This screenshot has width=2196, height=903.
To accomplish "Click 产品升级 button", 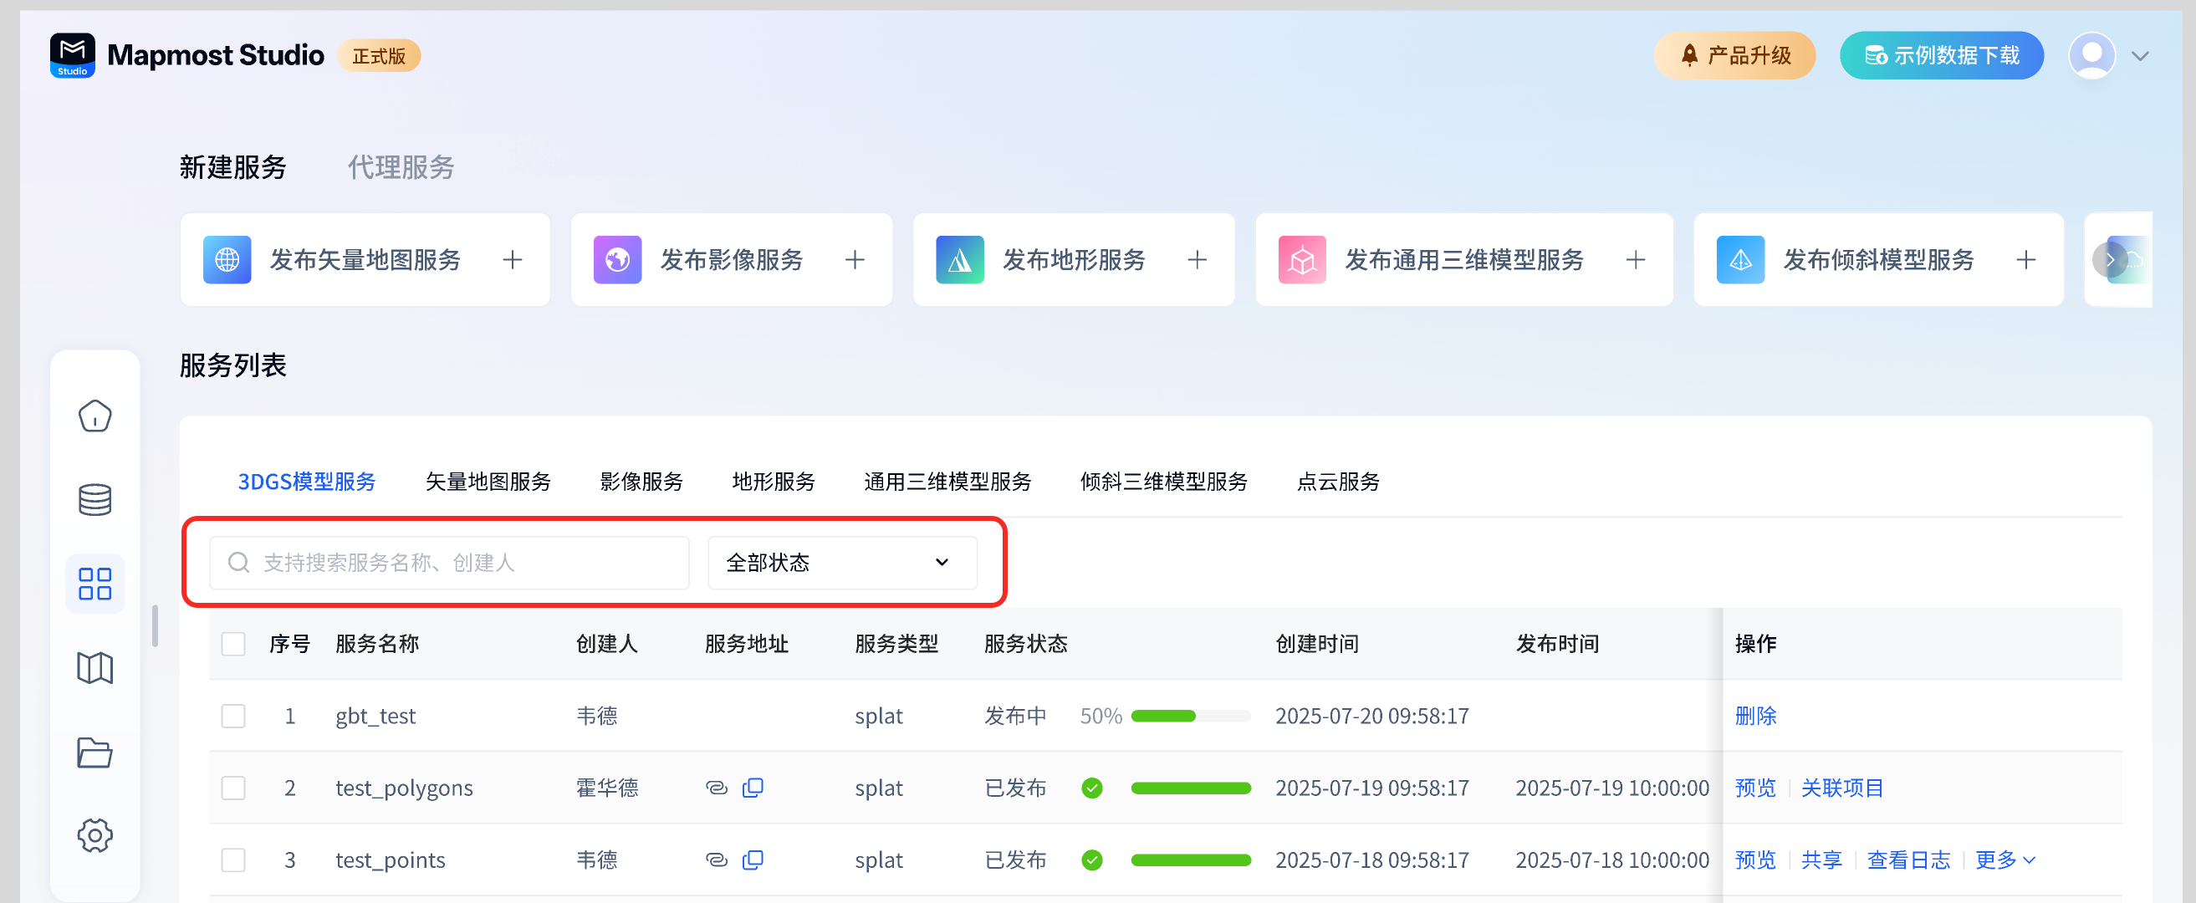I will (x=1734, y=55).
